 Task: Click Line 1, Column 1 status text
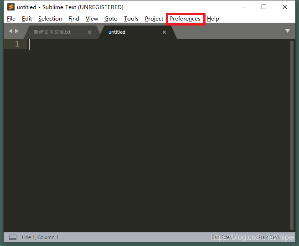click(x=40, y=237)
